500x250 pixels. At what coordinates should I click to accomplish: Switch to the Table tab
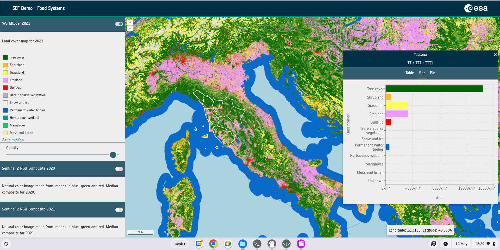(x=409, y=73)
